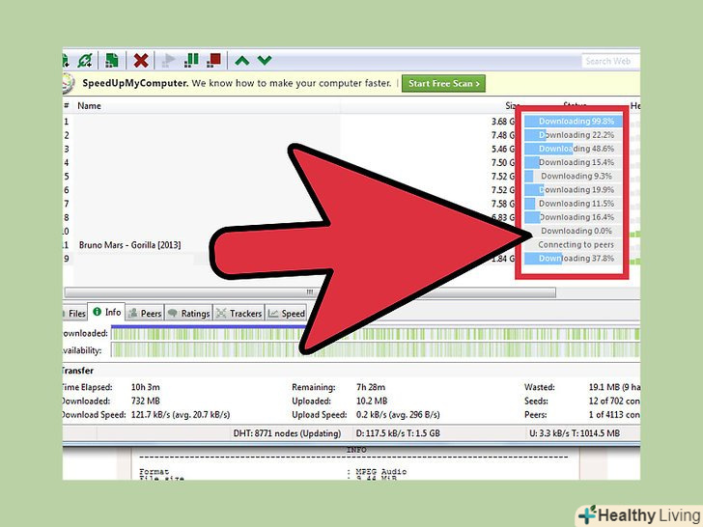
Task: Click the U: 3.3 kB/s status bar entry
Action: click(575, 433)
